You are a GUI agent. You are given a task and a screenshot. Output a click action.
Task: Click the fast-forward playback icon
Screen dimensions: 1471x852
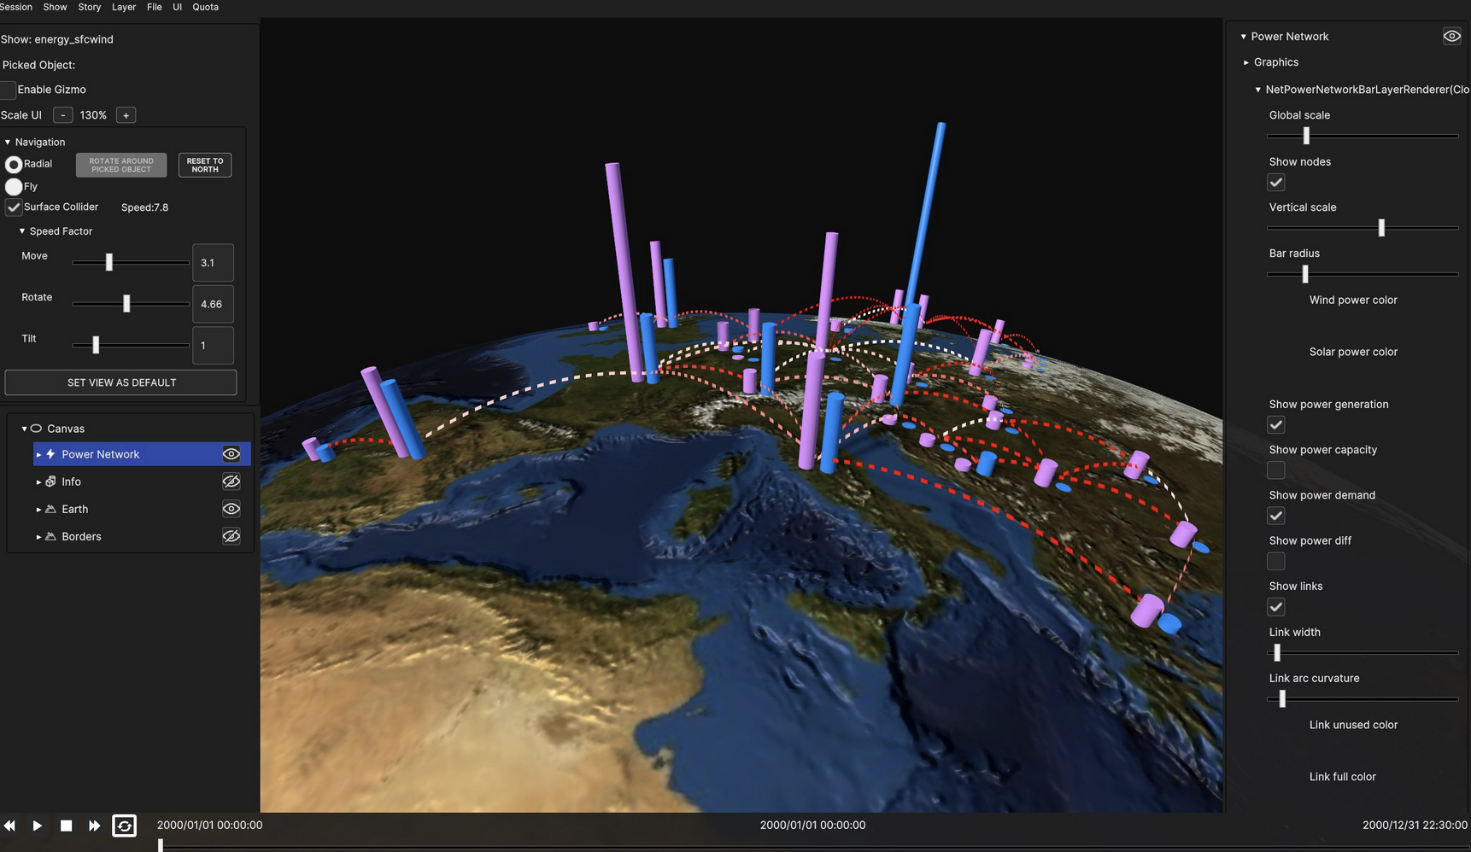pos(94,826)
